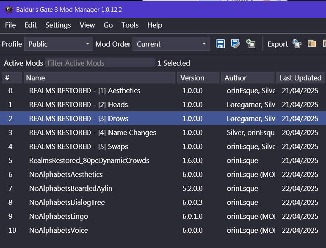Click the Mod Manager app icon in title bar

pyautogui.click(x=9, y=10)
